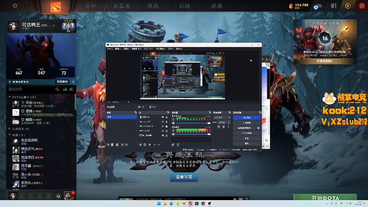Click the 开始DOTA play button
This screenshot has width=368, height=207.
tap(325, 197)
